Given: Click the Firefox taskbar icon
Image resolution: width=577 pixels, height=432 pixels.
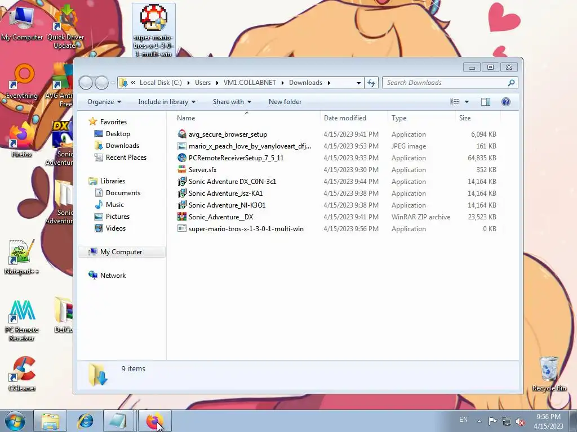Looking at the screenshot, I should click(x=154, y=421).
